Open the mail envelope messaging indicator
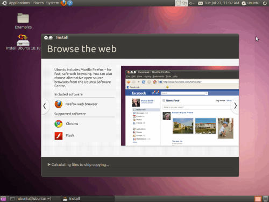The width and height of the screenshot is (269, 202). [200, 3]
